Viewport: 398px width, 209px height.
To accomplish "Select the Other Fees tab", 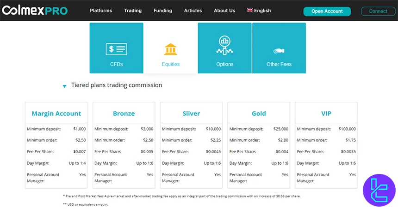I will (279, 48).
